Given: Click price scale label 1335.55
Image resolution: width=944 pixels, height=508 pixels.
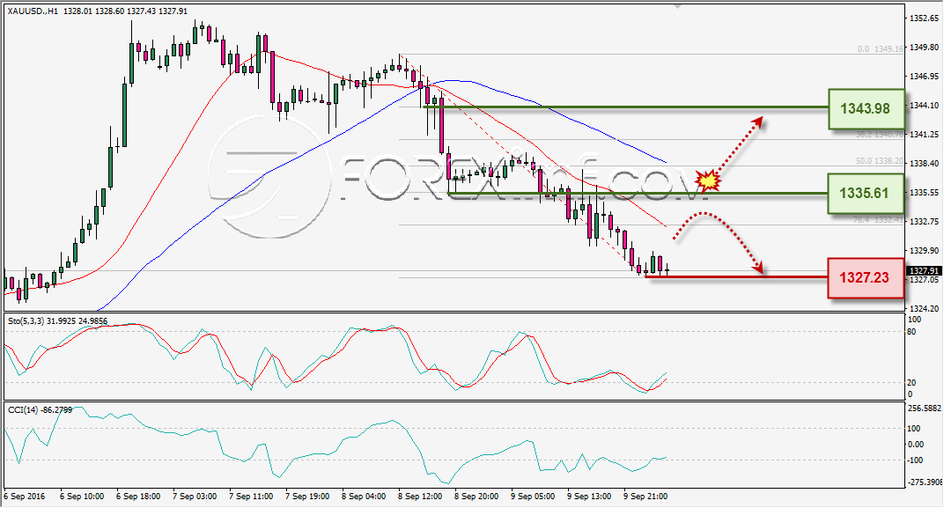Looking at the screenshot, I should pyautogui.click(x=924, y=193).
